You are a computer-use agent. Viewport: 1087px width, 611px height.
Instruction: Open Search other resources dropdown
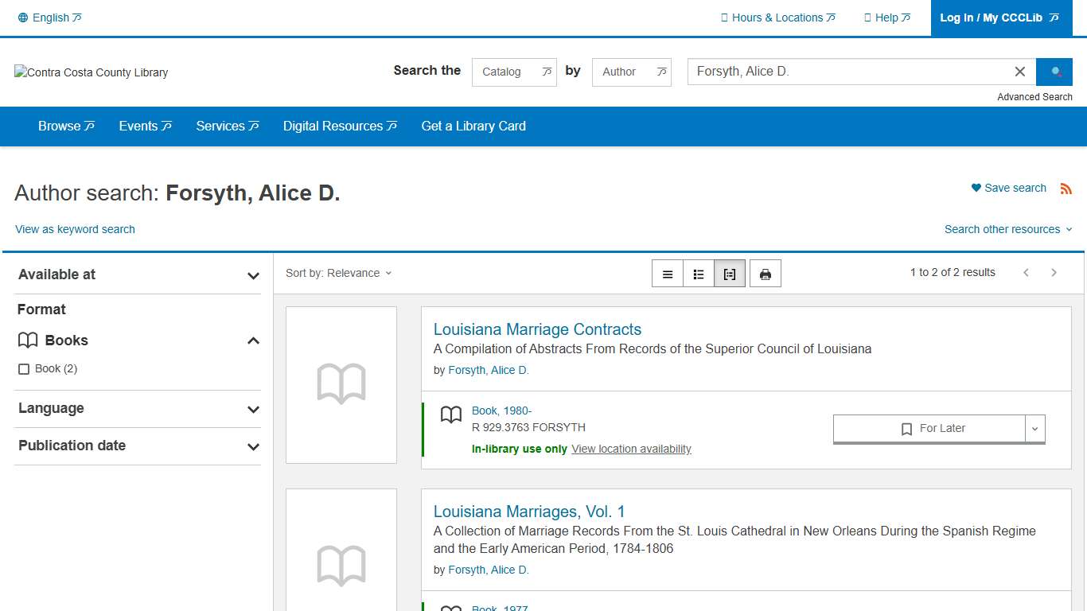(1009, 229)
